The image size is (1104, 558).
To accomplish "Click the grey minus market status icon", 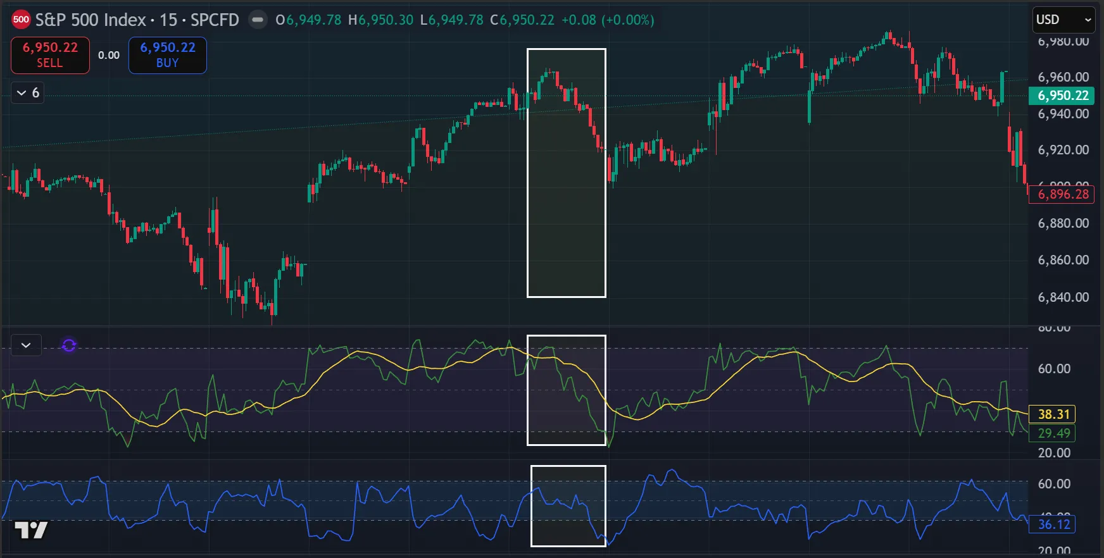I will (257, 20).
